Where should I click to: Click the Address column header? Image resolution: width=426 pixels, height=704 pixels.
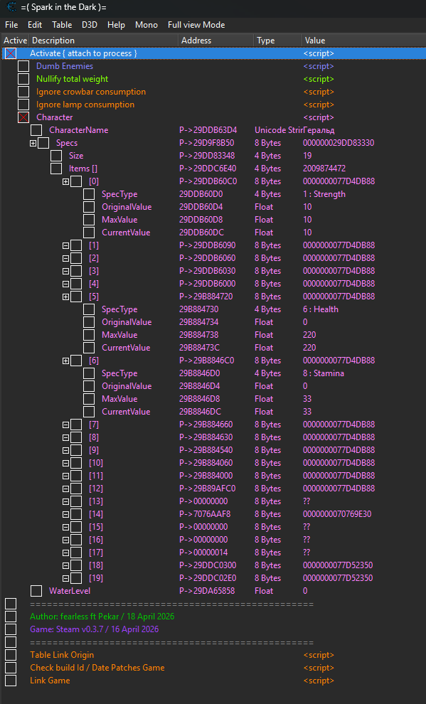point(216,41)
